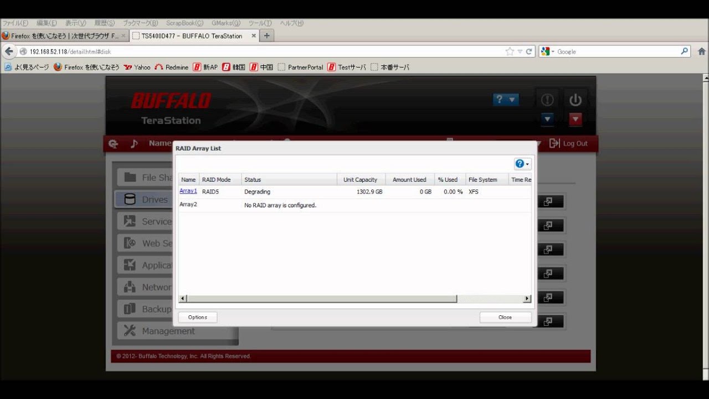Image resolution: width=709 pixels, height=399 pixels.
Task: Open the URL history dropdown arrow
Action: (x=520, y=52)
